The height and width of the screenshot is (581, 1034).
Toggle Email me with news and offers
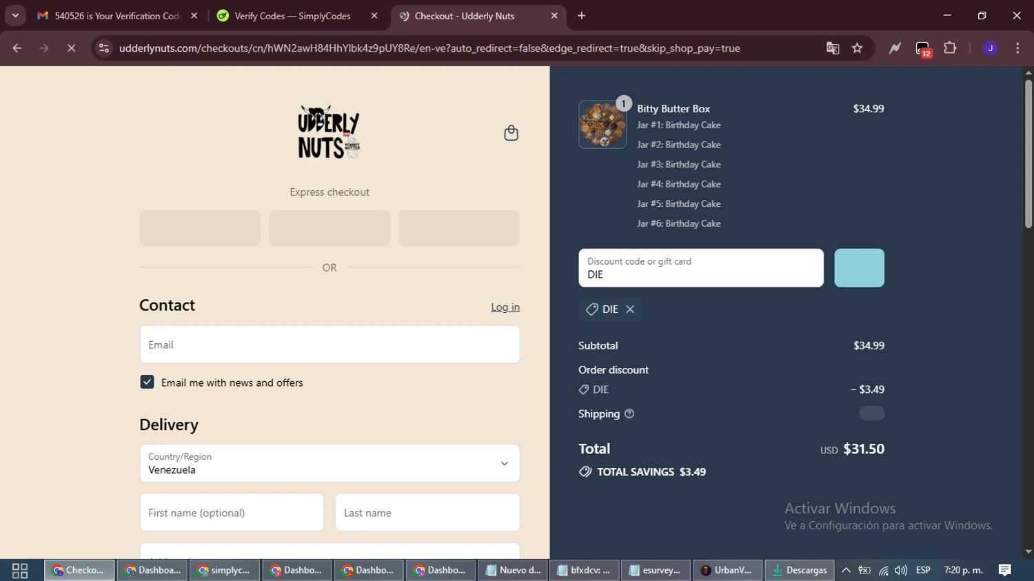pos(147,382)
